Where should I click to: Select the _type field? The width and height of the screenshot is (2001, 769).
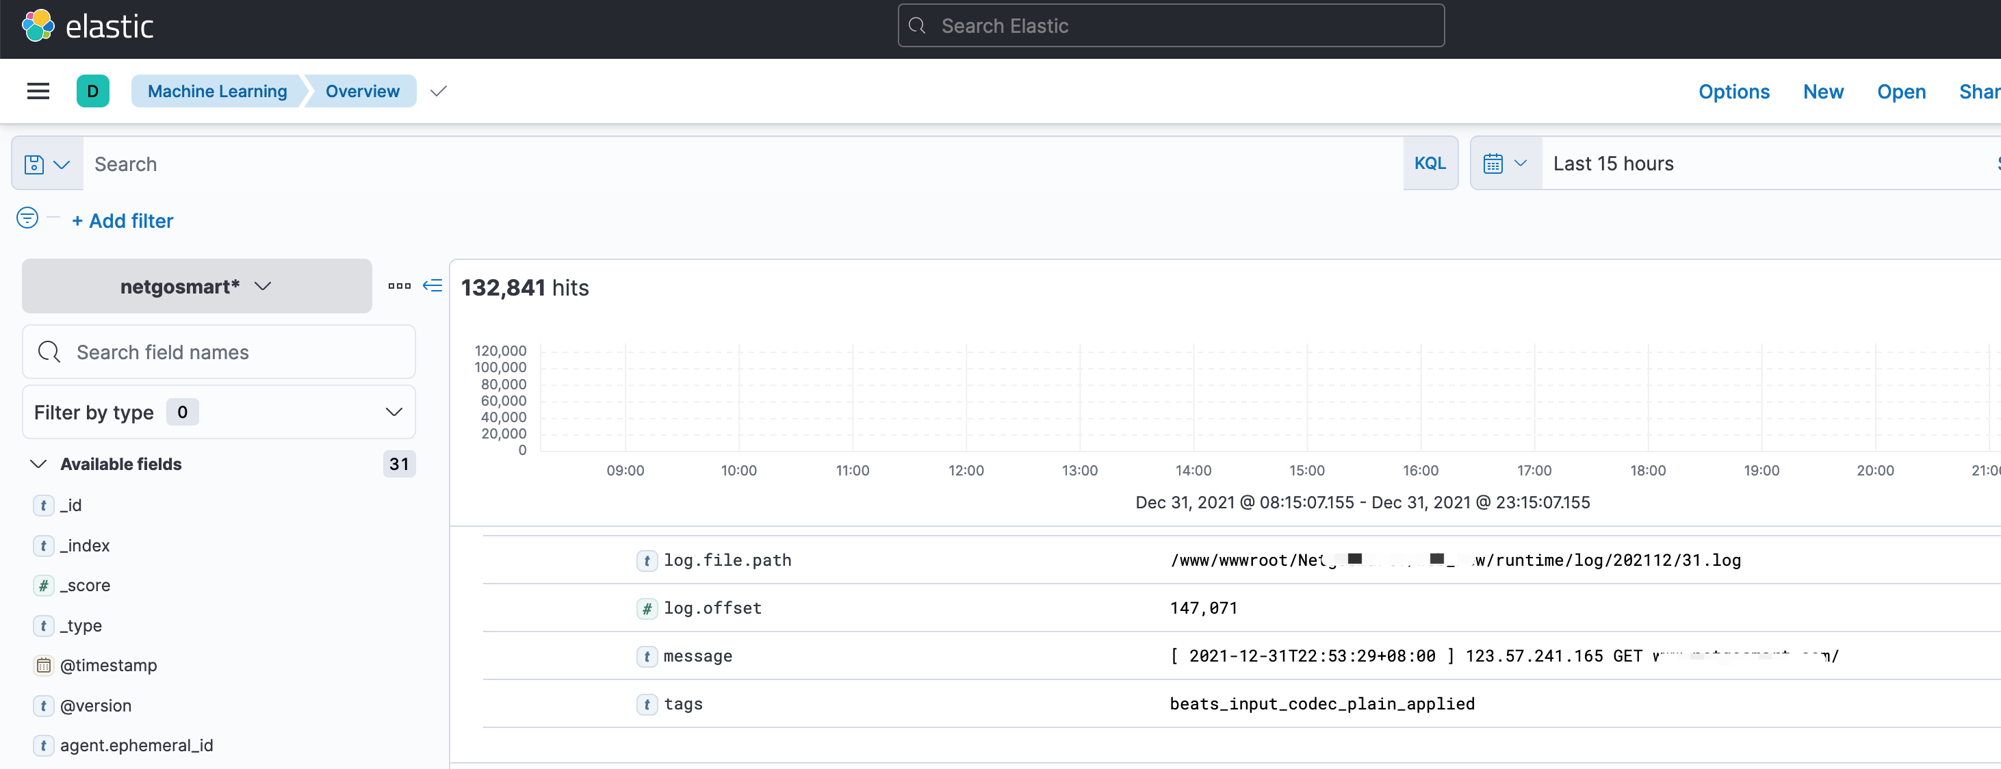(x=81, y=626)
